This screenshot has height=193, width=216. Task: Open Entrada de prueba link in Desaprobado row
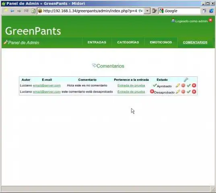point(131,92)
